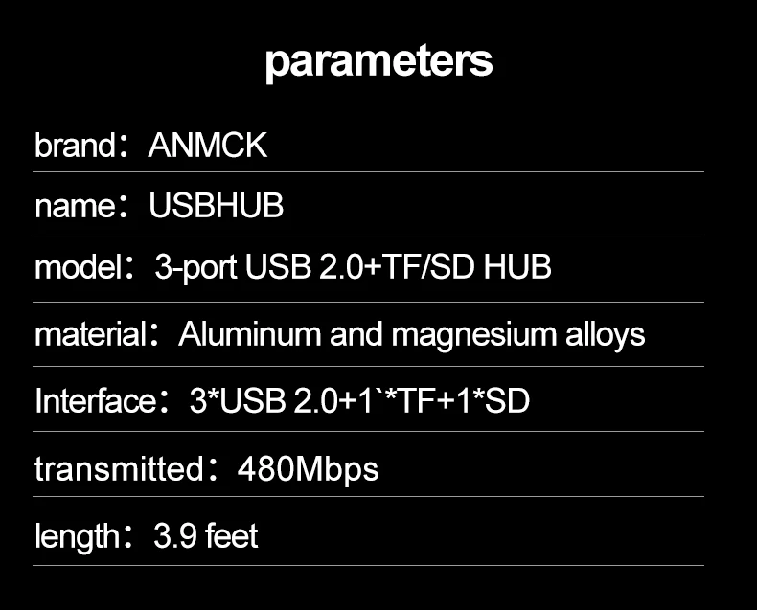Screen dimensions: 757x610
Task: Click the "length" label
Action: tap(77, 536)
